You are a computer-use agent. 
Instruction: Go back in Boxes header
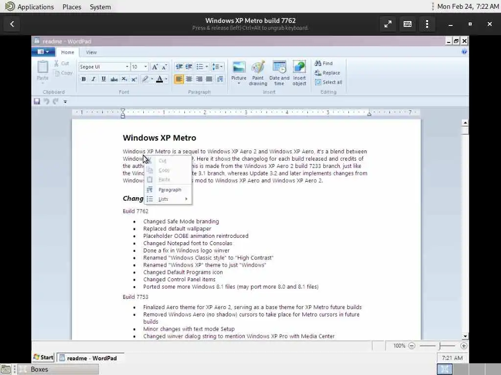(x=12, y=24)
